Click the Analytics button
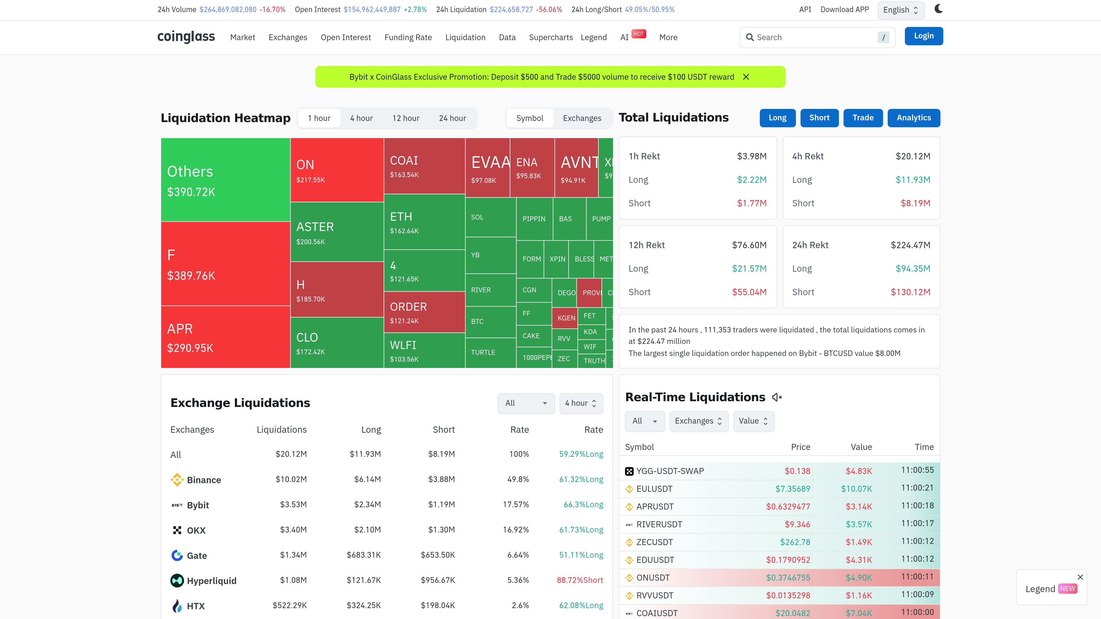Image resolution: width=1101 pixels, height=619 pixels. pos(913,118)
